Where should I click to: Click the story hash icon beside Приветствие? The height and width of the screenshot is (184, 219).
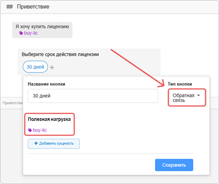coord(10,7)
